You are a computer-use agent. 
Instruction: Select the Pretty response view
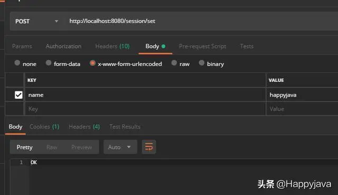25,147
